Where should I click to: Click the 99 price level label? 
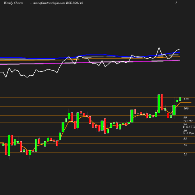pos(185,117)
